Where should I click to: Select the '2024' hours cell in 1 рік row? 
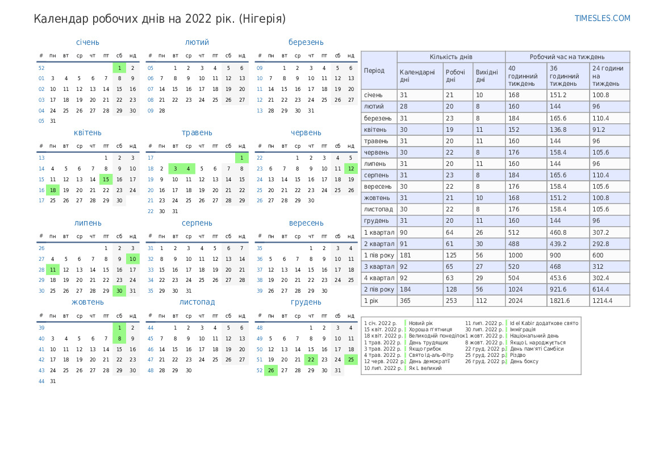pos(526,301)
